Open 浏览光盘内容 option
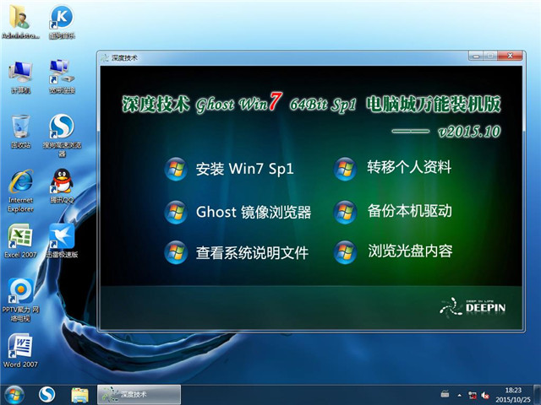 tap(410, 251)
